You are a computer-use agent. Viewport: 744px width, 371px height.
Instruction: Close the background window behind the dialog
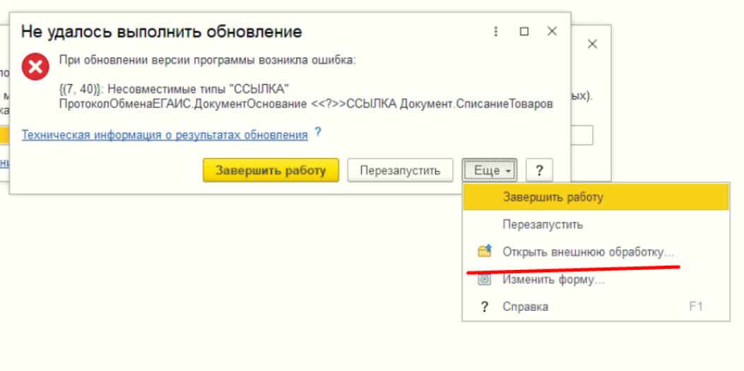coord(592,45)
